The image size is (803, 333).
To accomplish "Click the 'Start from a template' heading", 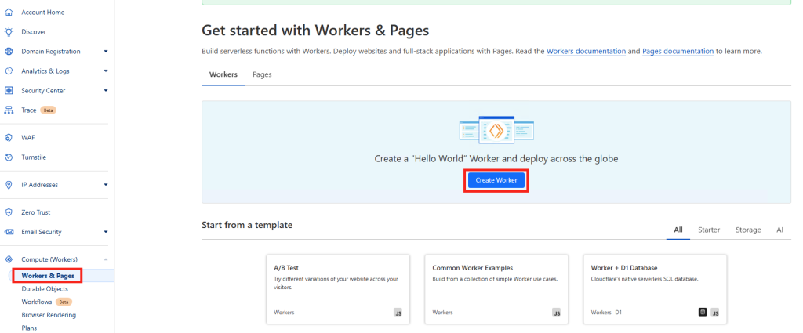I will [247, 225].
